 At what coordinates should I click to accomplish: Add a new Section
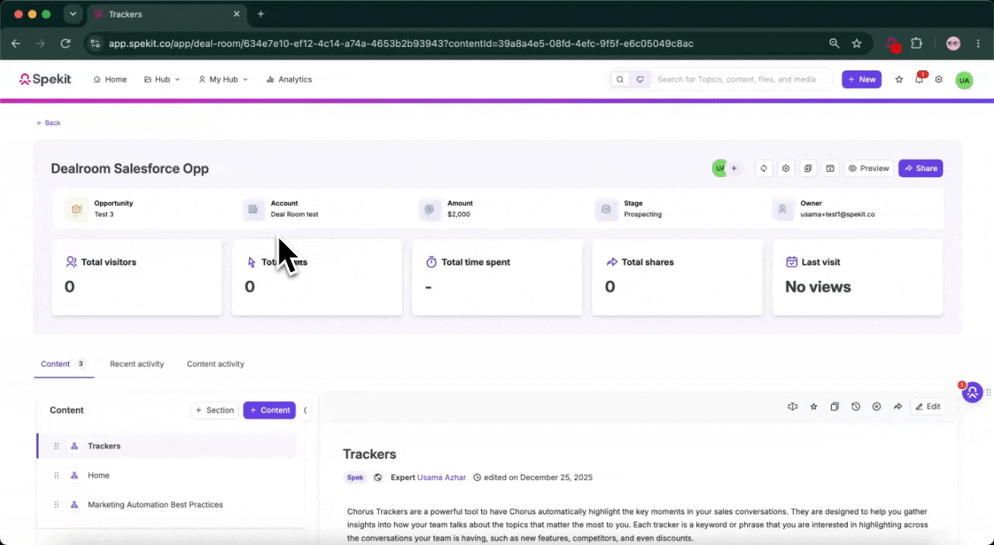[214, 410]
